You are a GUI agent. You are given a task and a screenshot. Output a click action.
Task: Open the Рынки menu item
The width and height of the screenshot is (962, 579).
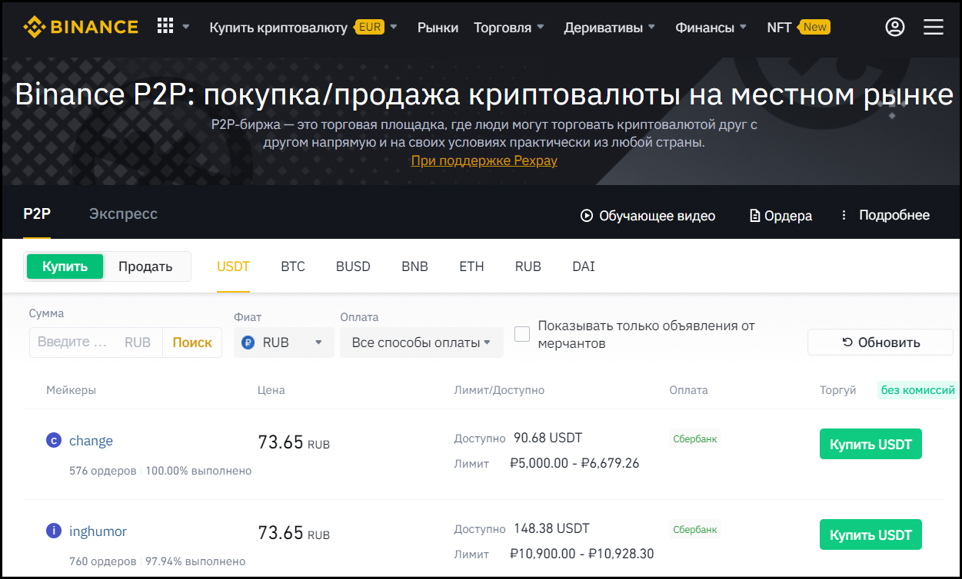[438, 28]
